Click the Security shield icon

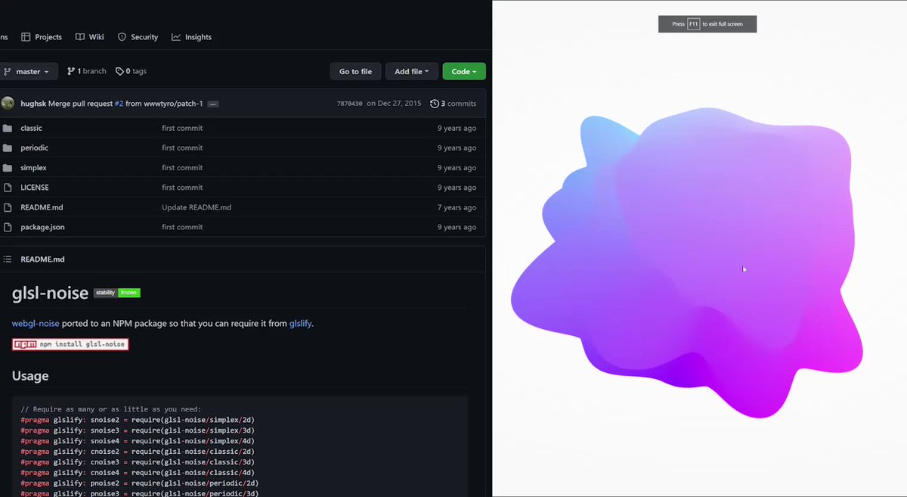pos(122,37)
